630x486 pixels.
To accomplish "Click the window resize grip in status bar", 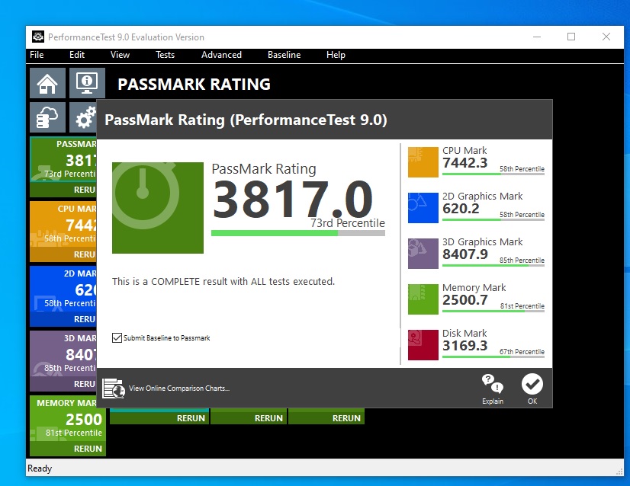I will [x=619, y=472].
